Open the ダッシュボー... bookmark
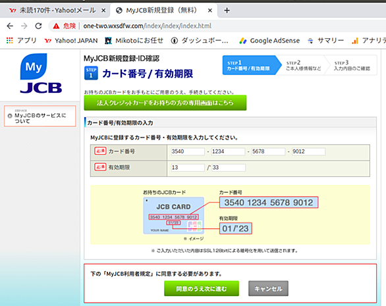Screen dimensions: 386x306 point(200,40)
